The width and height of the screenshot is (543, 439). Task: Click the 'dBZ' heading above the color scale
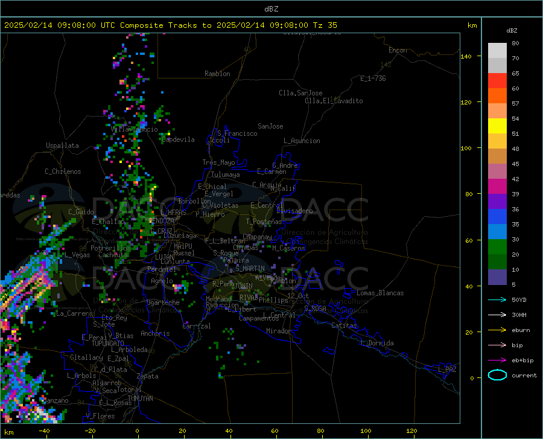(512, 30)
